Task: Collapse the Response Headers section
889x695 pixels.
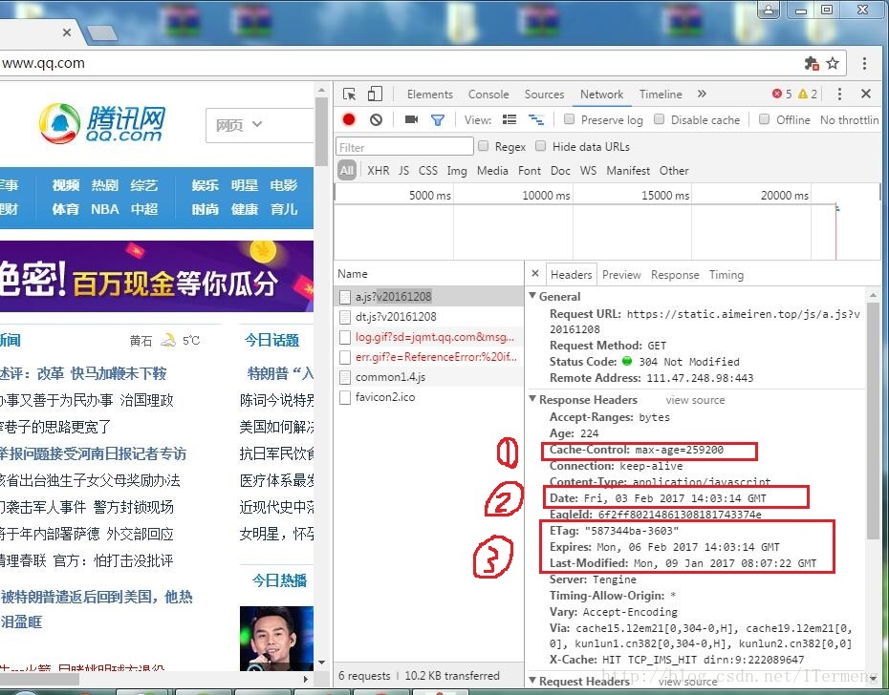Action: tap(532, 398)
